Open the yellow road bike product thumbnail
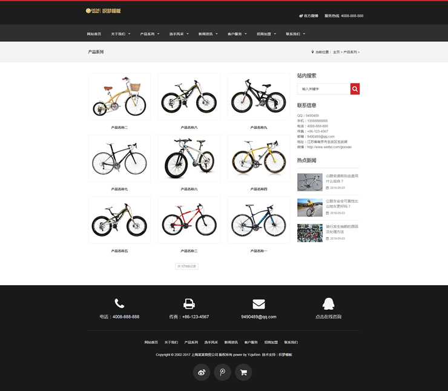 (259, 158)
